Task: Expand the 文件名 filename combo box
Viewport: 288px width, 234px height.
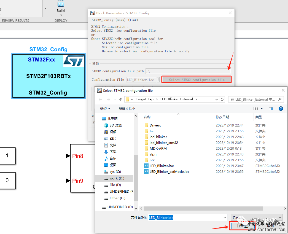Action: tap(225, 217)
